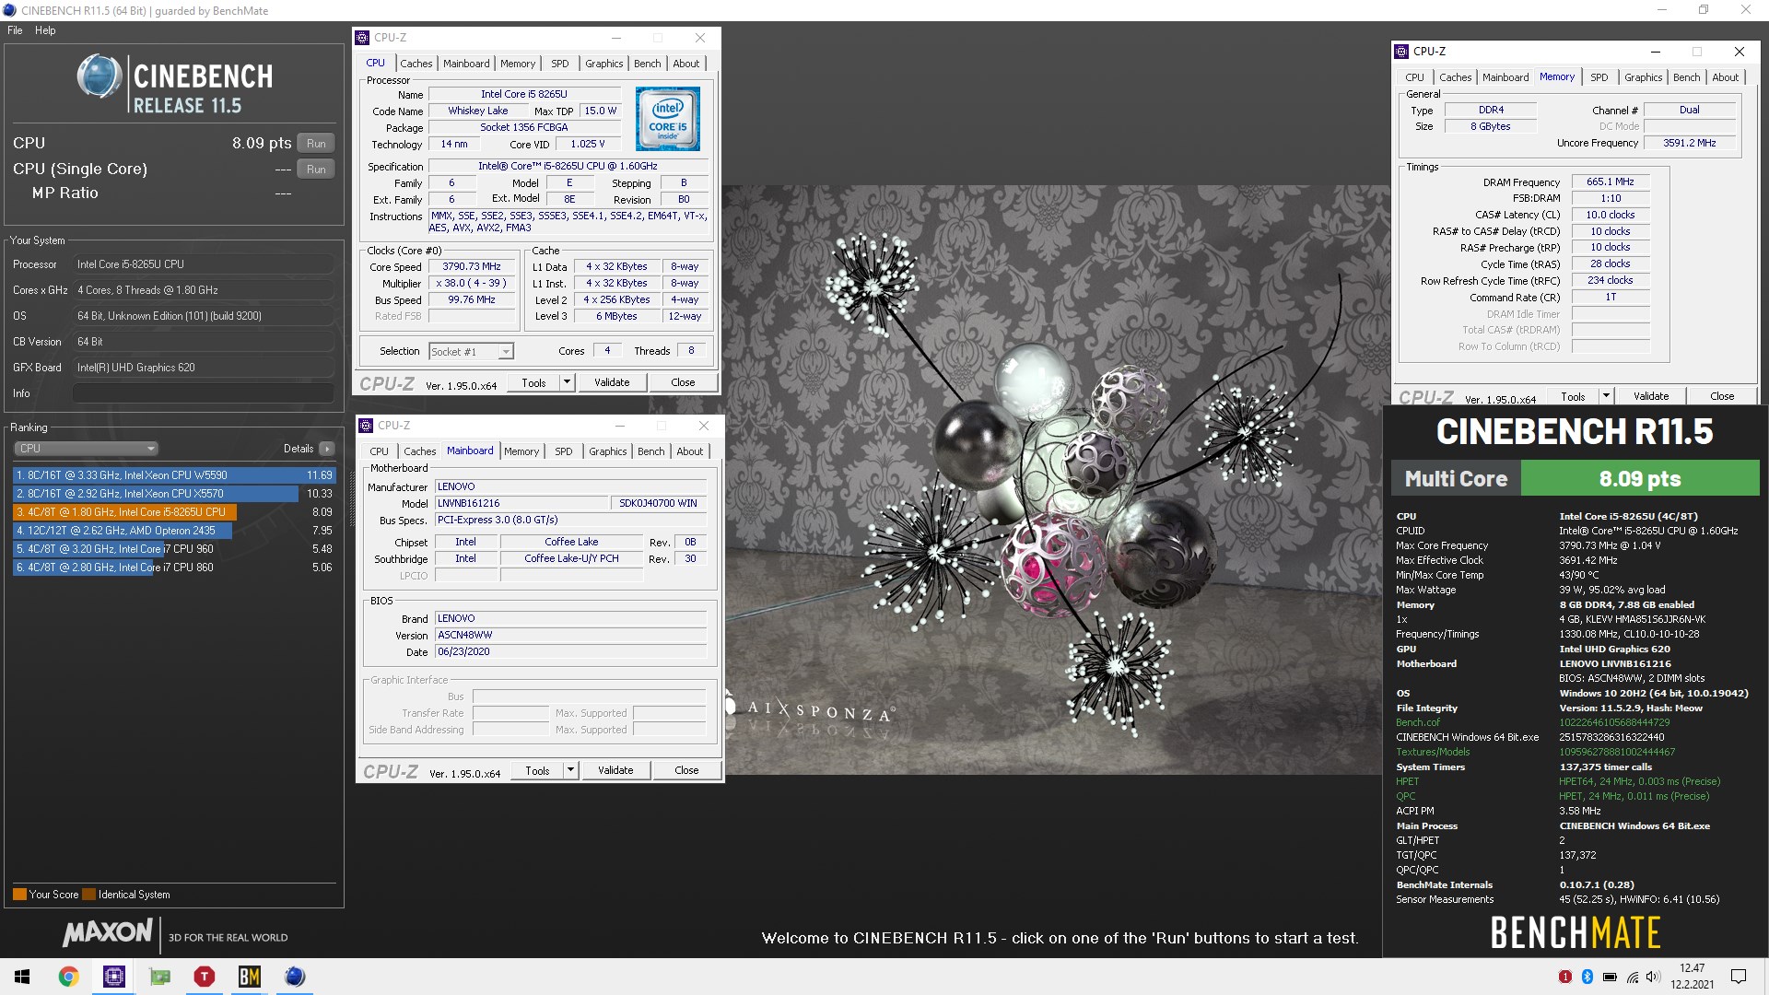Open volume control in system tray
The height and width of the screenshot is (995, 1769).
click(1653, 977)
